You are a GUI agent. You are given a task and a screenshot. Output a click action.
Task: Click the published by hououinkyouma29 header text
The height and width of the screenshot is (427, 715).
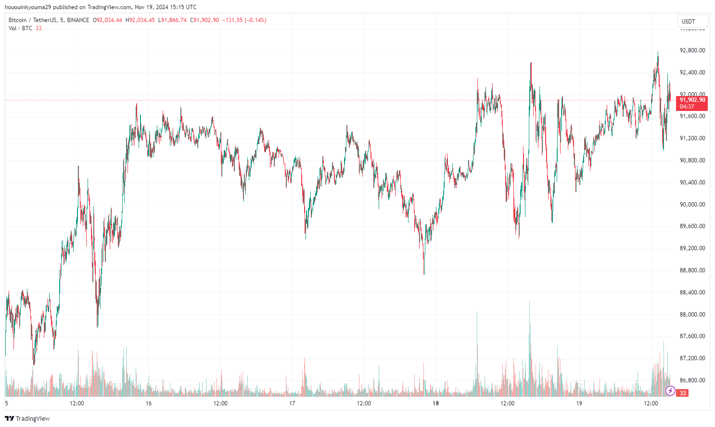100,7
